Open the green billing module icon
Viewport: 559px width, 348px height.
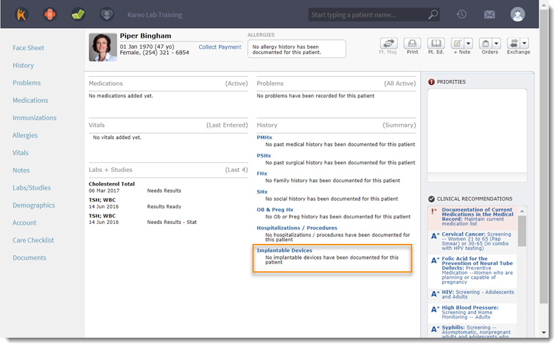78,14
